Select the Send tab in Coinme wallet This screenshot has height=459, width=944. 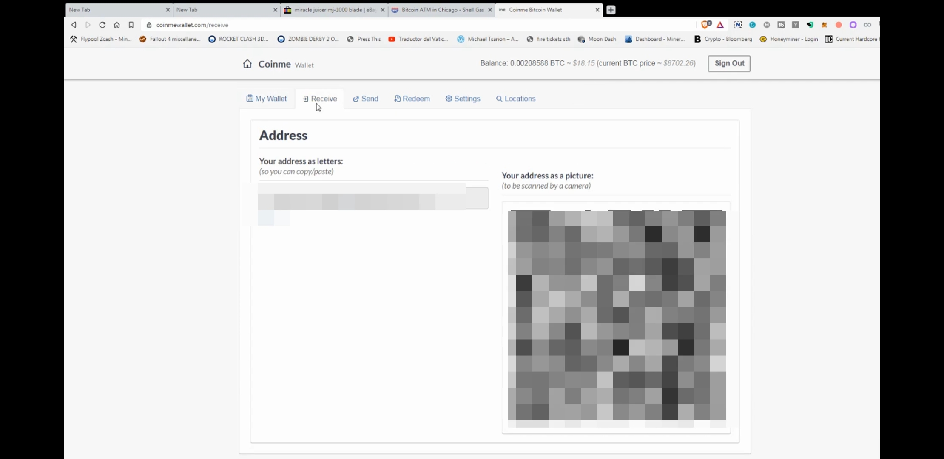365,98
